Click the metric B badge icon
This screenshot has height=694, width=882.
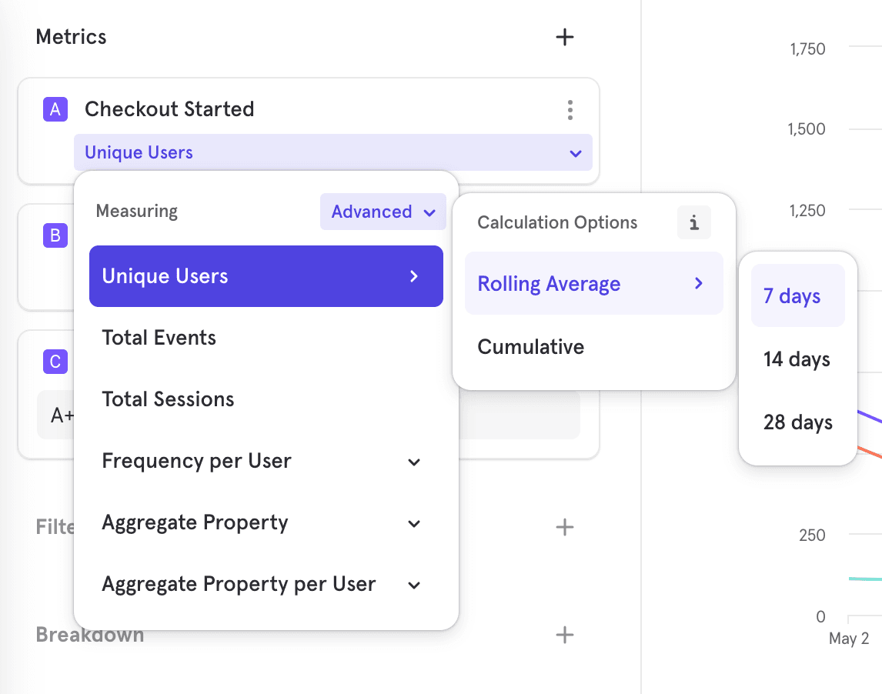[x=55, y=235]
